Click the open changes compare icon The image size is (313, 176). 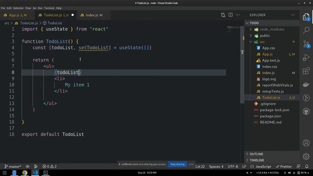[x=223, y=15]
